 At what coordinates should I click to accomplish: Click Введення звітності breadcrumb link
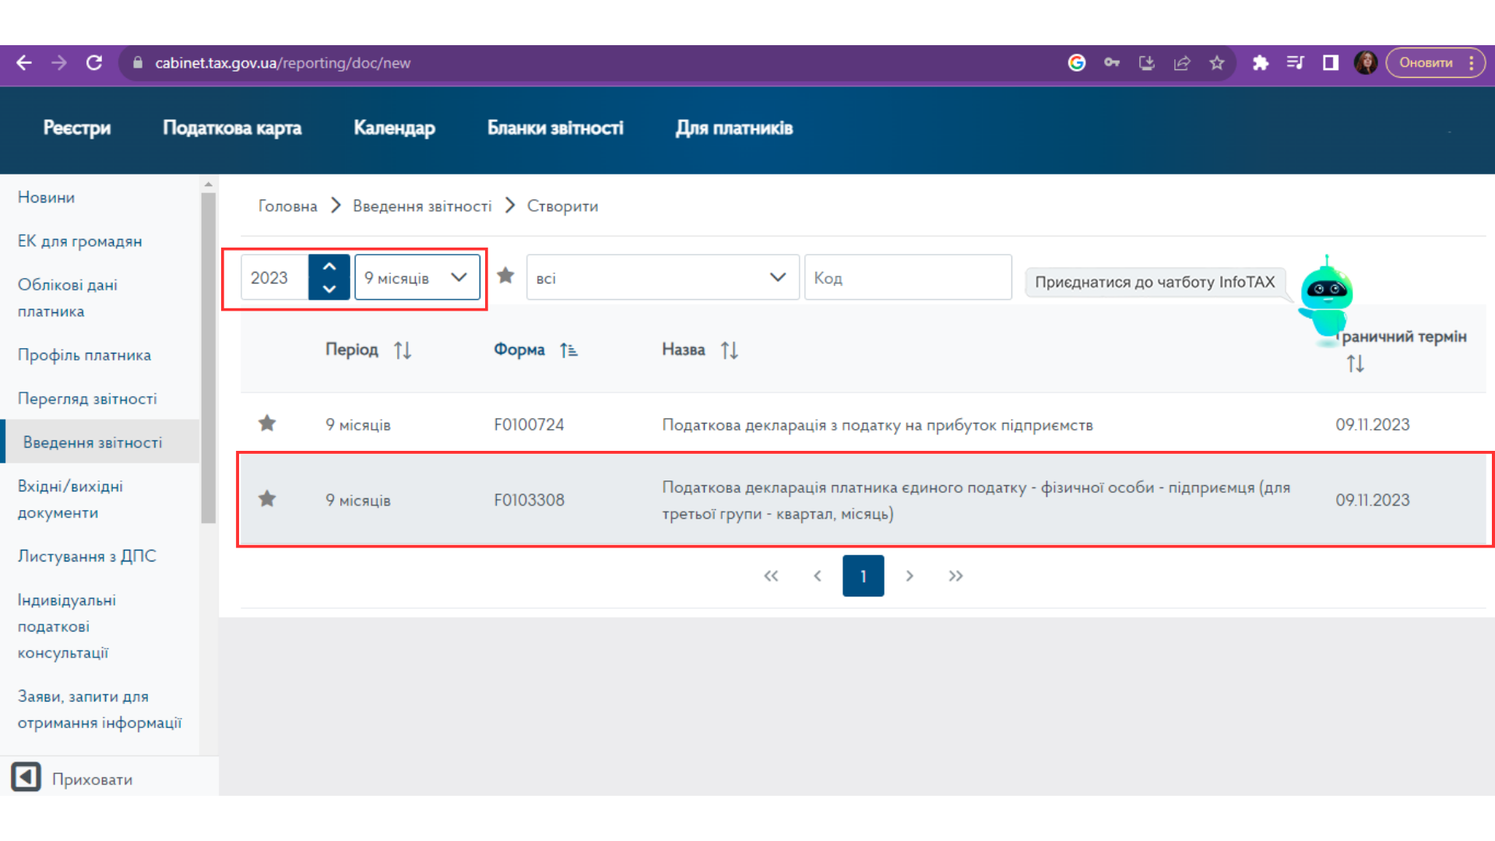pos(422,206)
